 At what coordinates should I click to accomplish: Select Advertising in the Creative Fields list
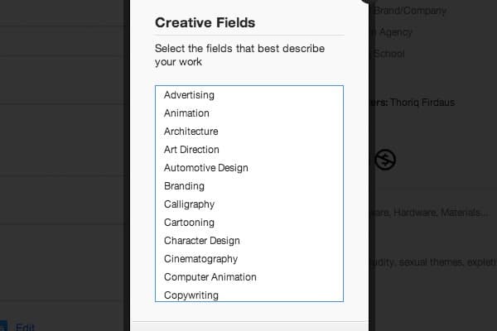pyautogui.click(x=249, y=95)
